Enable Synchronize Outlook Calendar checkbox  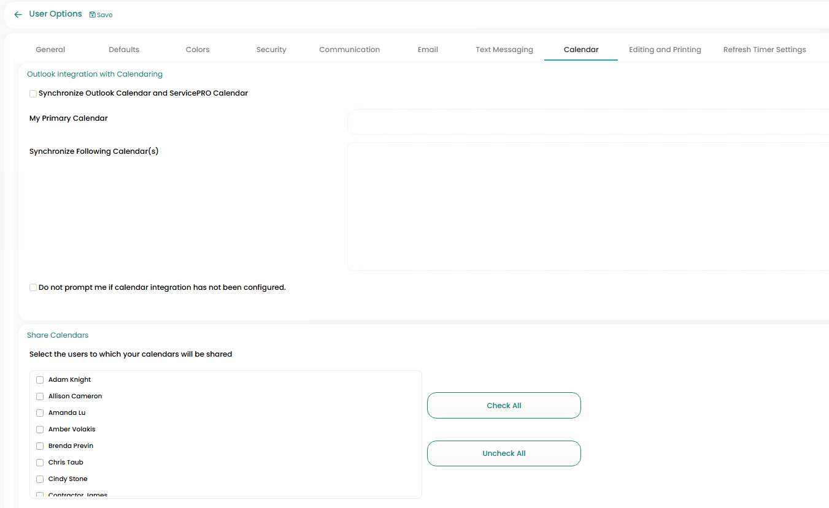point(33,94)
